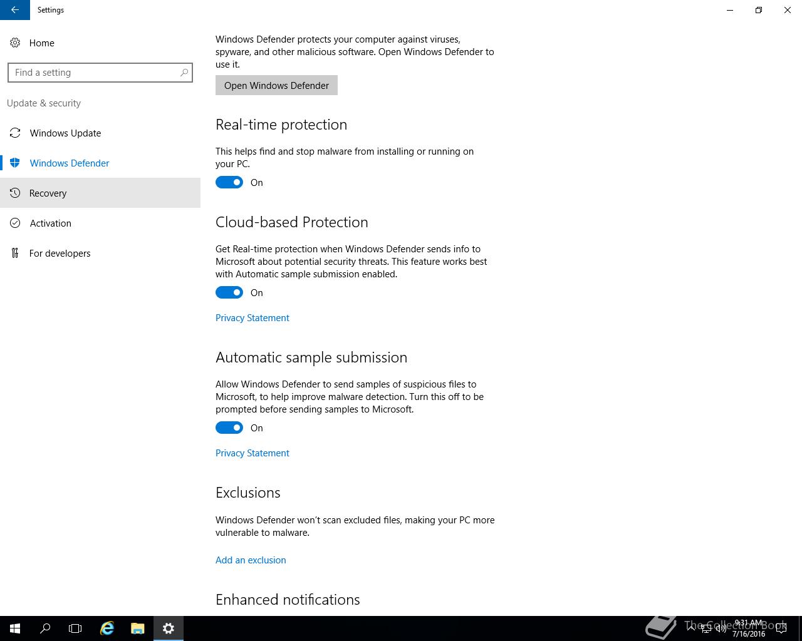The height and width of the screenshot is (641, 802).
Task: Open the network status tray icon
Action: tap(706, 628)
